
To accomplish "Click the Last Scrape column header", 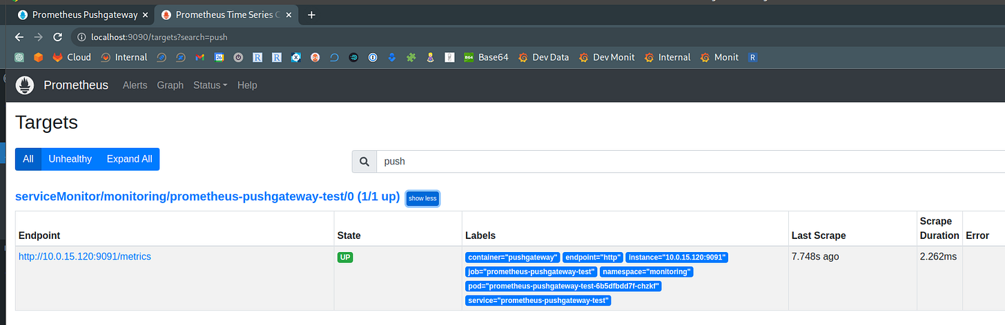I will [819, 235].
